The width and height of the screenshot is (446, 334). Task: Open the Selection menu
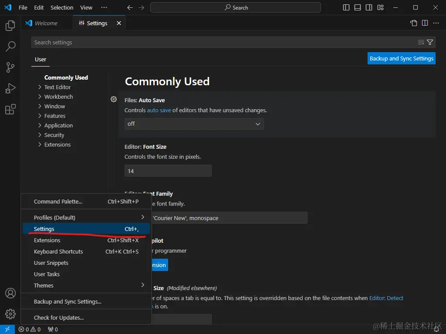tap(62, 8)
